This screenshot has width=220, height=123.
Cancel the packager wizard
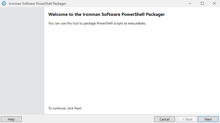[x=164, y=119]
